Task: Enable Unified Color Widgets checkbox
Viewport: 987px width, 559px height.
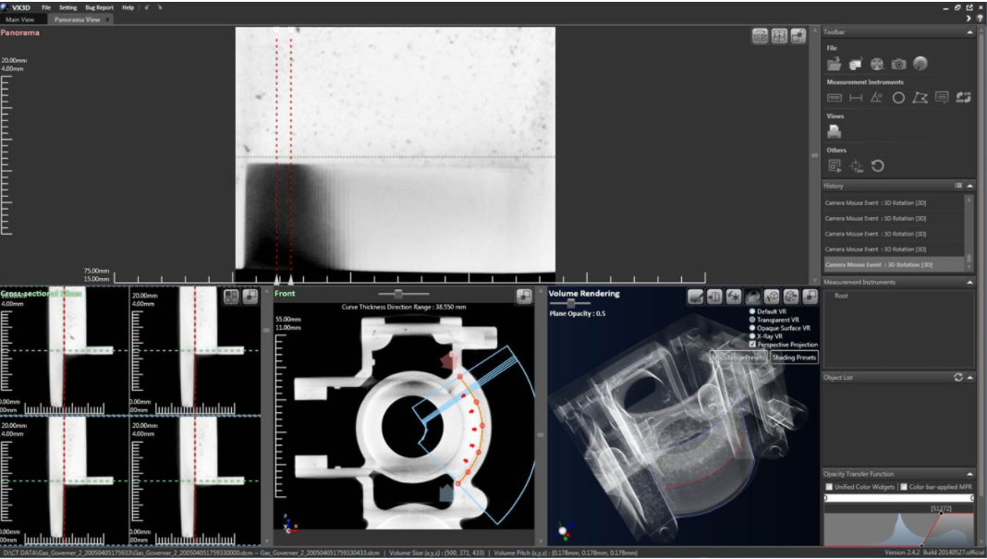Action: [x=829, y=487]
